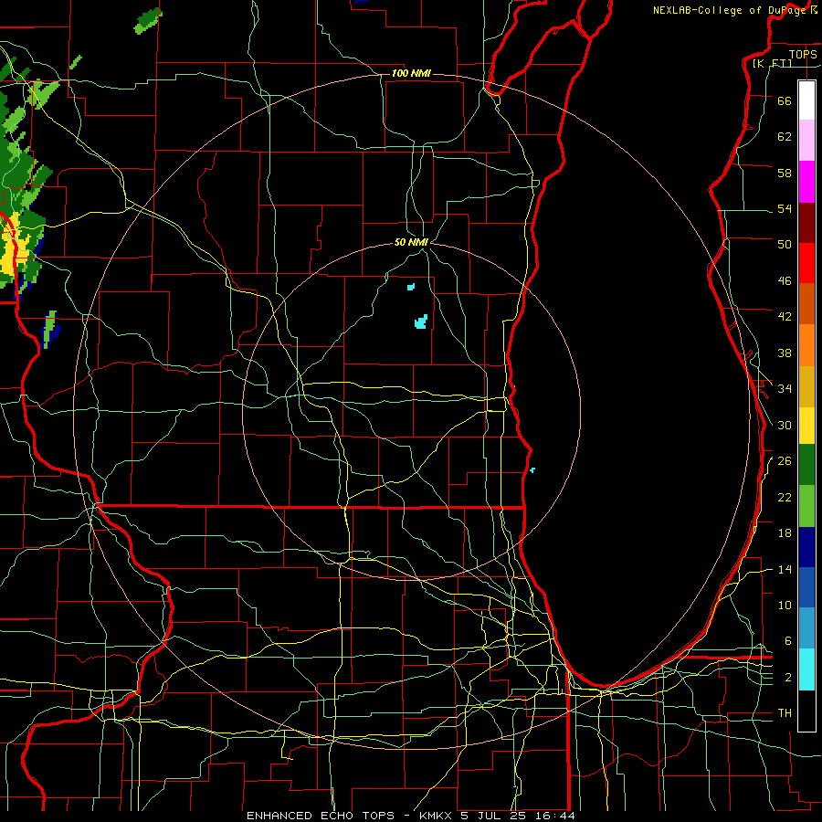The image size is (822, 822).
Task: Click the legend value '66'
Action: (x=785, y=100)
